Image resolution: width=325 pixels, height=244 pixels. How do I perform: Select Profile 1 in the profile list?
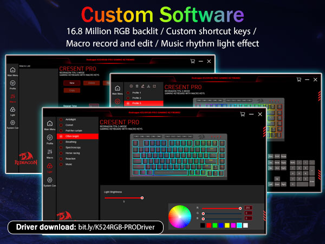coord(136,93)
